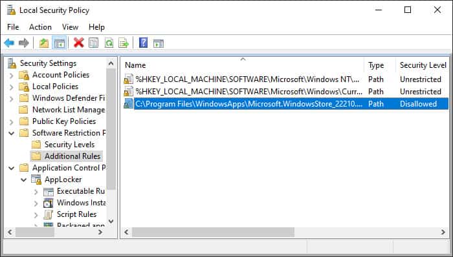Collapse the Software Restriction Policies node

point(12,133)
